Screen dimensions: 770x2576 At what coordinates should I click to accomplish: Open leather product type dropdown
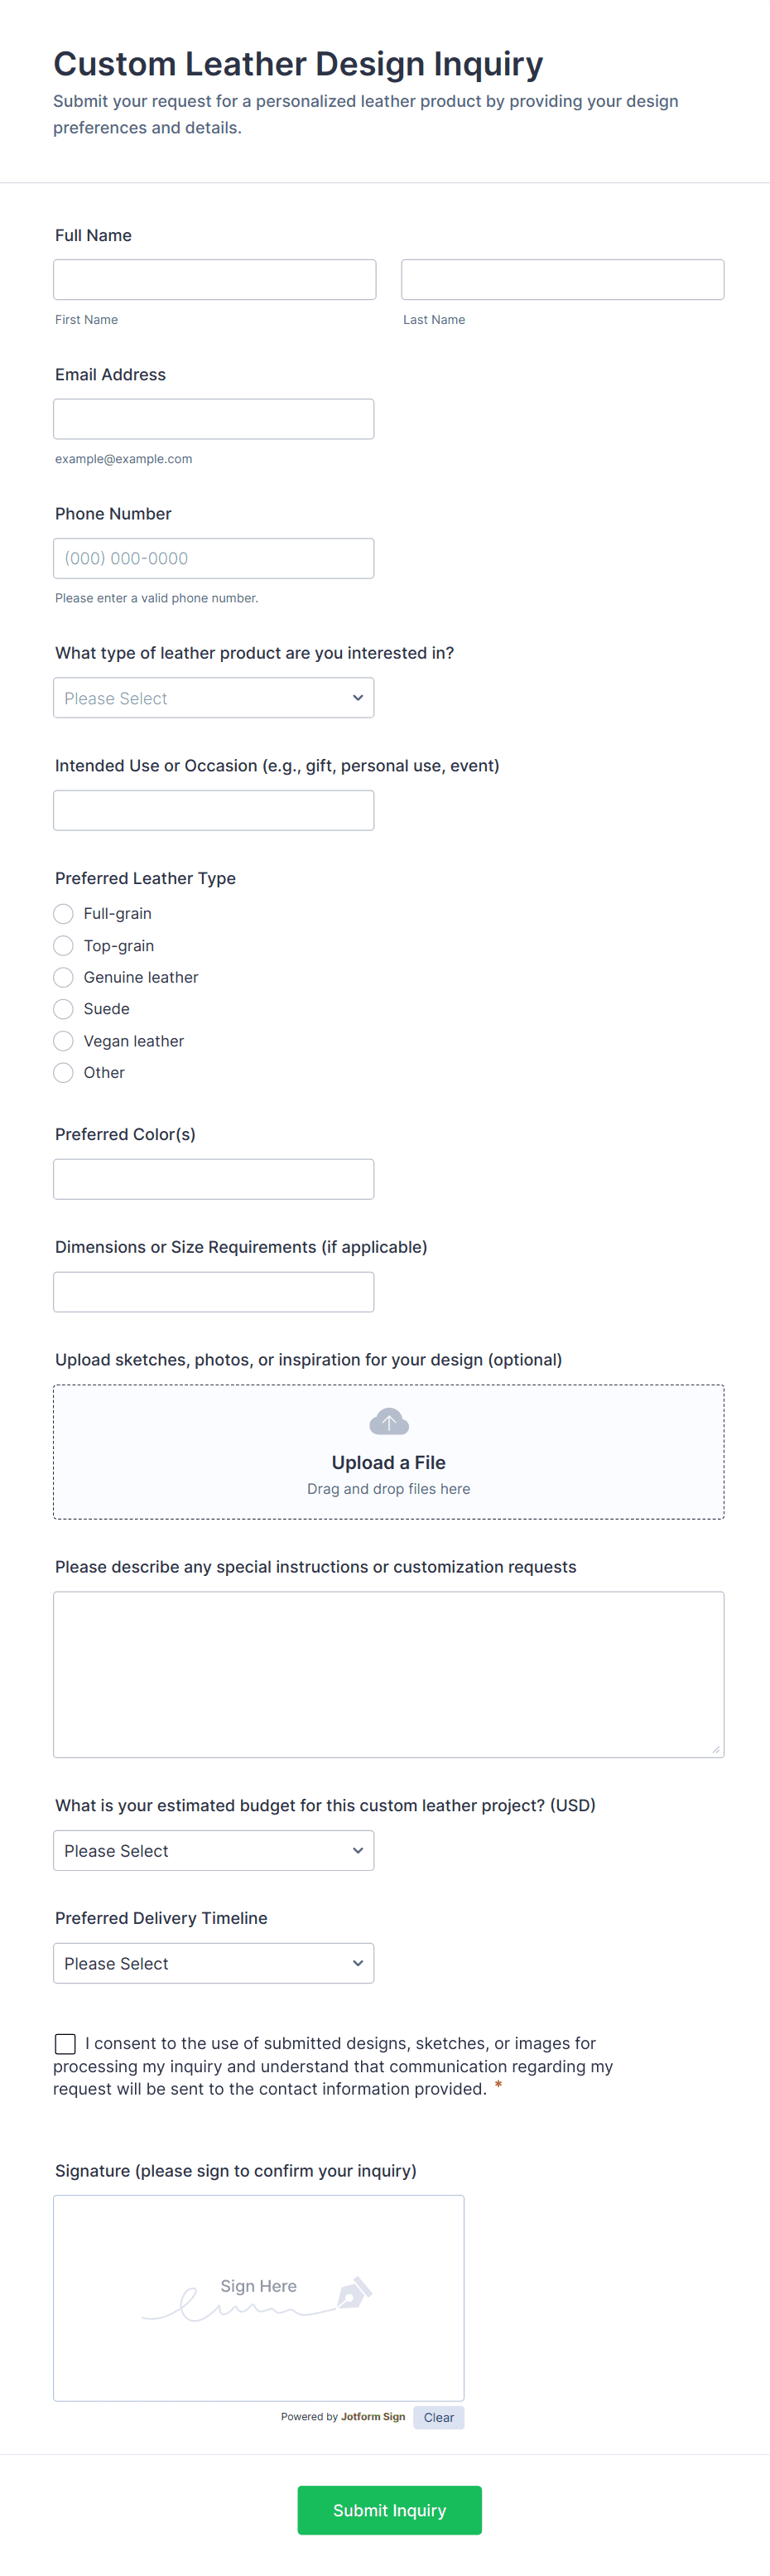coord(214,698)
